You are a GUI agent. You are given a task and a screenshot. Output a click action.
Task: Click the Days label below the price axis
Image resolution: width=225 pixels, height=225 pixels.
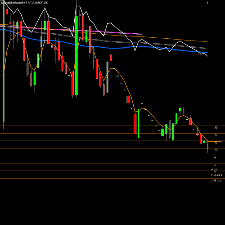(x=220, y=181)
